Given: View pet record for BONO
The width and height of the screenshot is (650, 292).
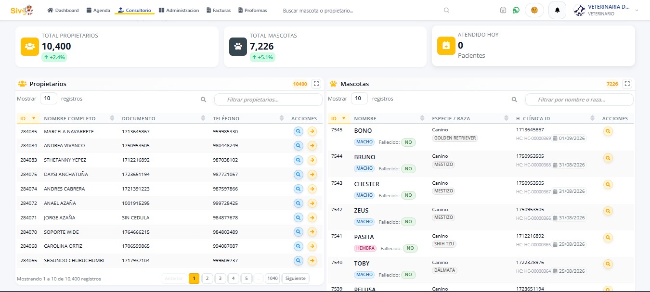Looking at the screenshot, I should pos(608,131).
